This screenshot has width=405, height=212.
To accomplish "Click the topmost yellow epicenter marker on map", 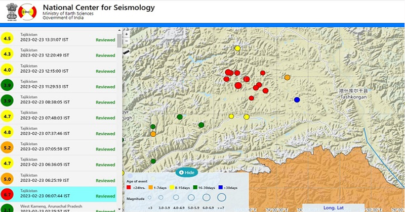I will click(237, 48).
